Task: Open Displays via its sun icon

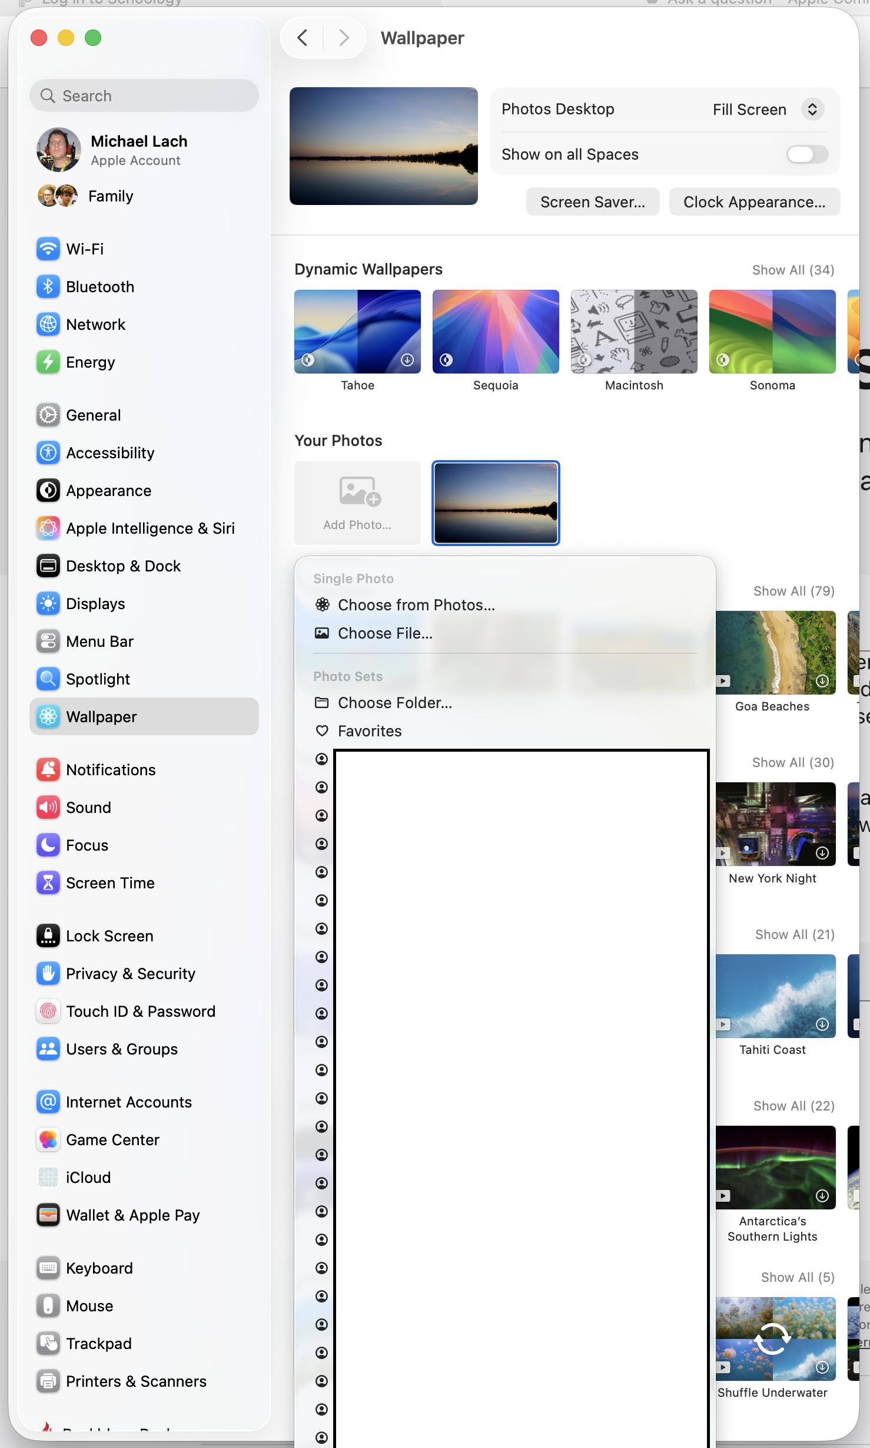Action: (x=48, y=604)
